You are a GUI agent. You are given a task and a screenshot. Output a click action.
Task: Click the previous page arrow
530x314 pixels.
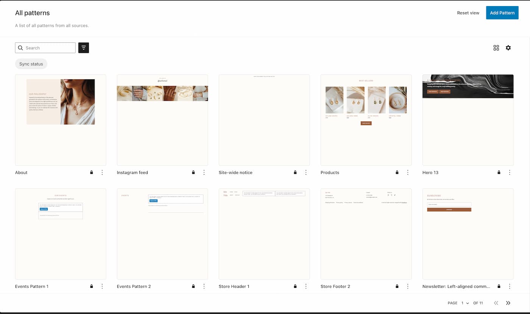pos(496,303)
